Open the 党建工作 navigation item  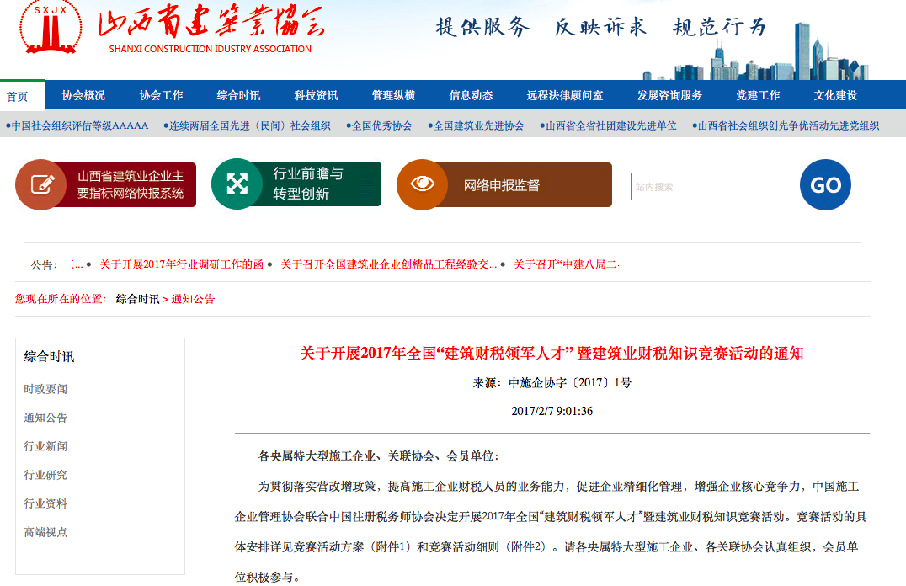tap(758, 95)
